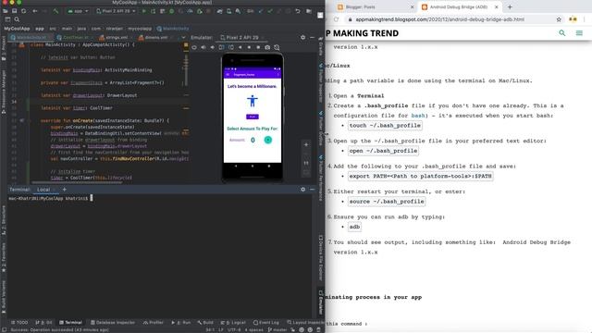Click the Search Everywhere magnifier icon

pyautogui.click(x=17, y=19)
